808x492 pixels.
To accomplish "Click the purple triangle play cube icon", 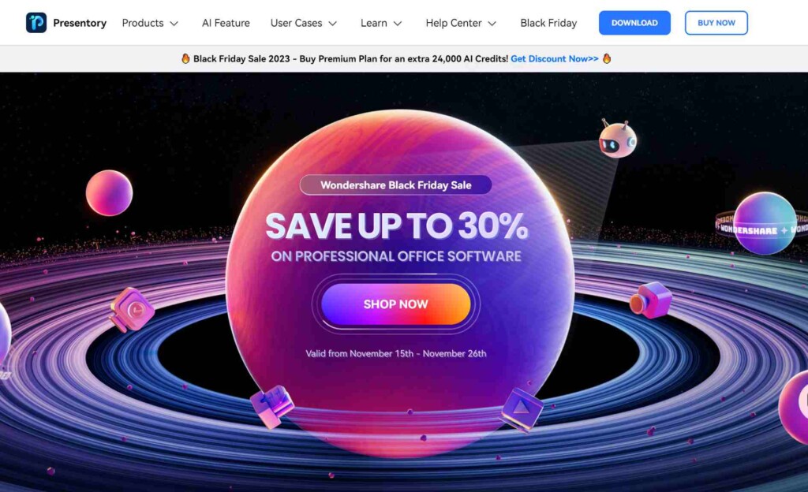I will pyautogui.click(x=522, y=409).
